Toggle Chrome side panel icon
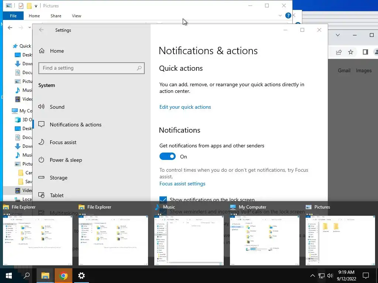Image resolution: width=378 pixels, height=283 pixels. point(365,52)
